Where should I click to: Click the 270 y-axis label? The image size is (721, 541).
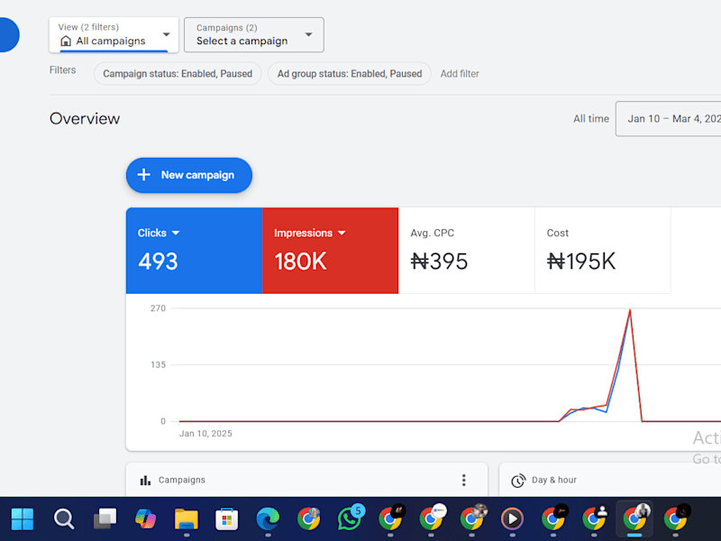click(x=158, y=308)
